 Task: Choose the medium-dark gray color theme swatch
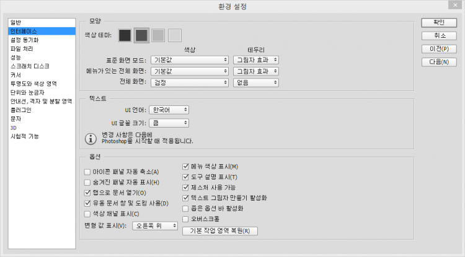pos(142,35)
